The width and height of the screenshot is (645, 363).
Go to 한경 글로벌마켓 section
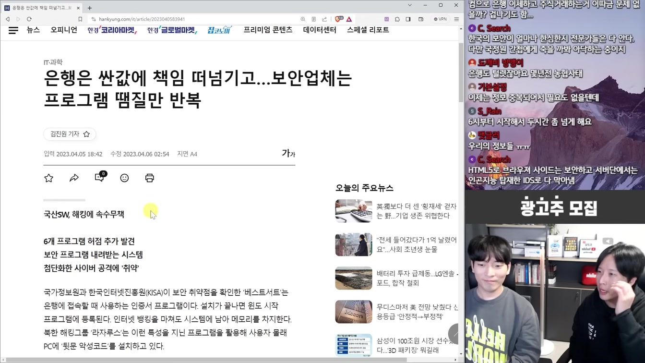click(172, 30)
